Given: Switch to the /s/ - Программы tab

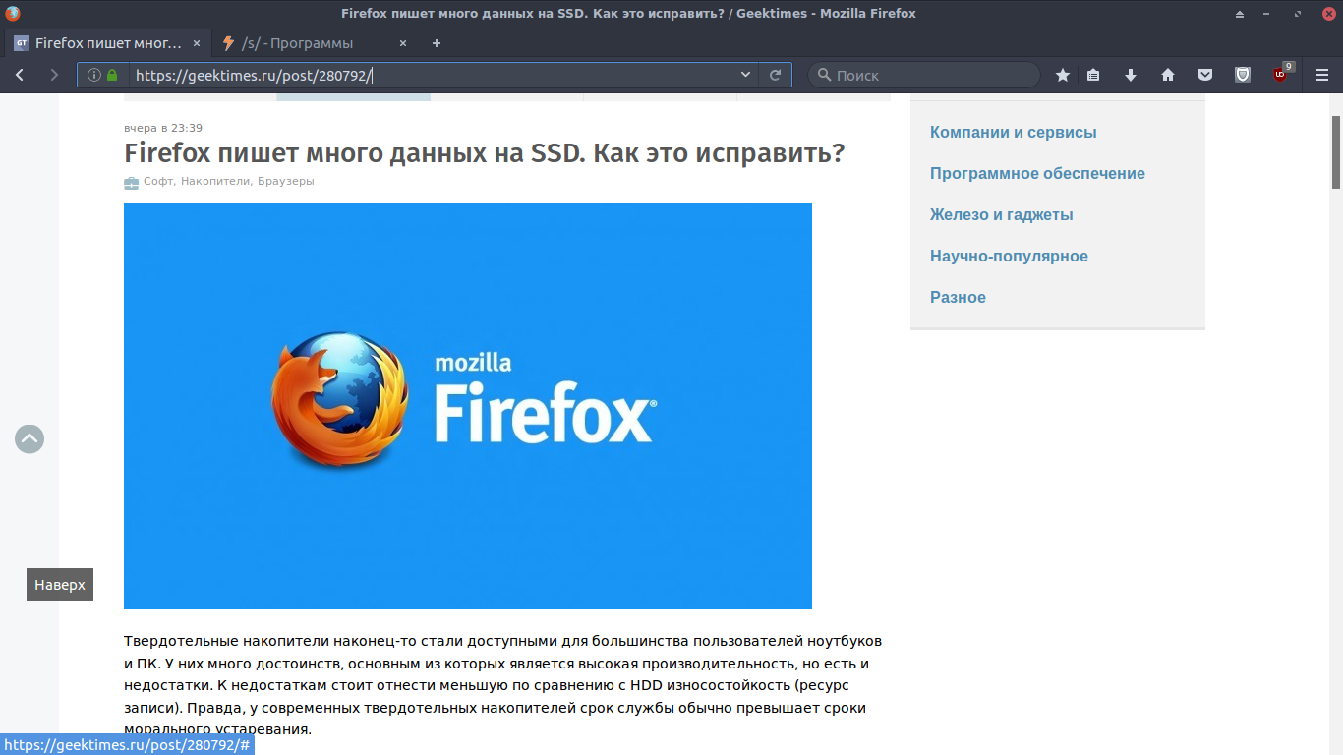Looking at the screenshot, I should click(x=315, y=43).
